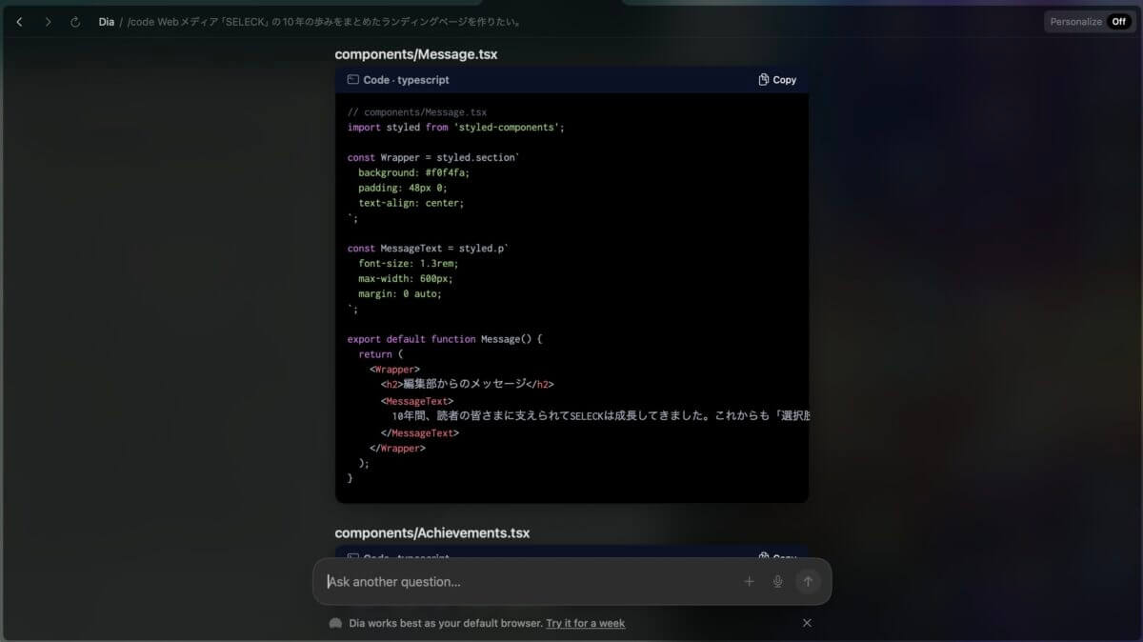Screen dimensions: 1143x642
Task: Click the '// components/Message.tsx' comment line
Action: (417, 111)
